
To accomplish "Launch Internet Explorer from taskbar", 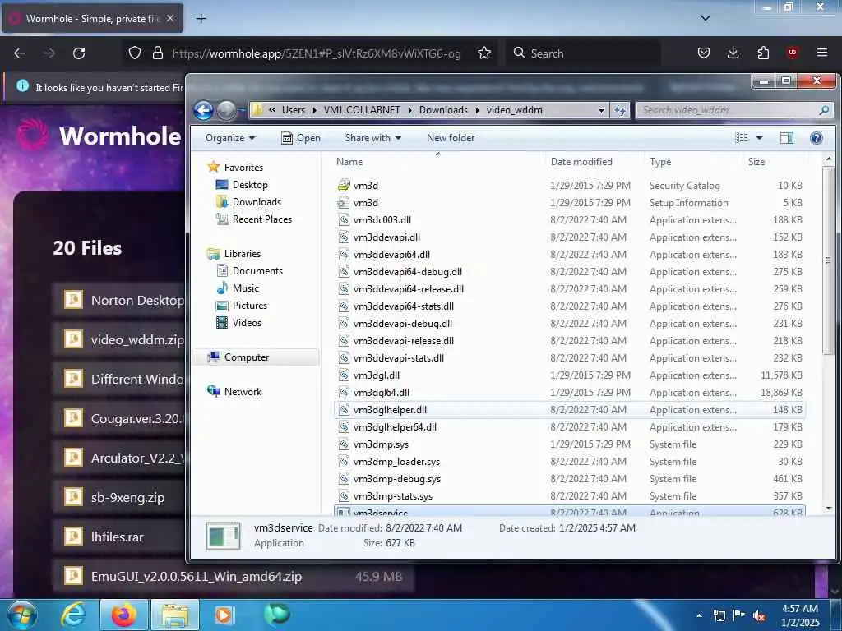I will (x=72, y=615).
